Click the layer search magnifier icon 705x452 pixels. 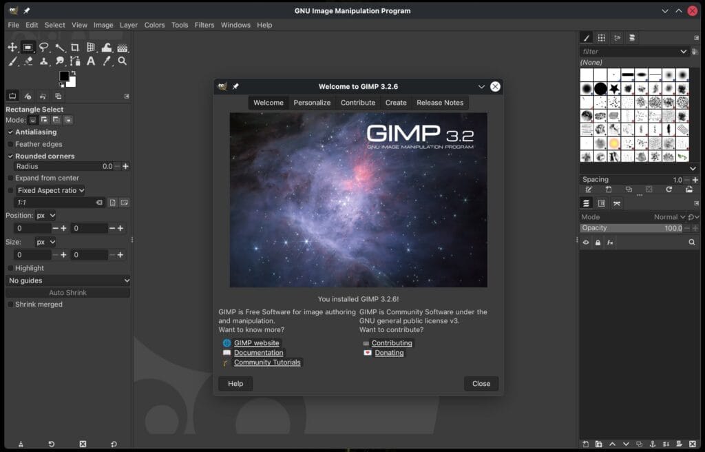tap(691, 243)
